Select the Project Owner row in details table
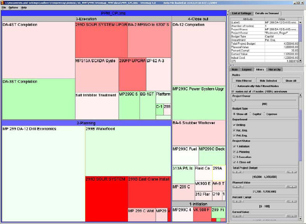Image resolution: width=306 pixels, height=224 pixels. [x=265, y=33]
